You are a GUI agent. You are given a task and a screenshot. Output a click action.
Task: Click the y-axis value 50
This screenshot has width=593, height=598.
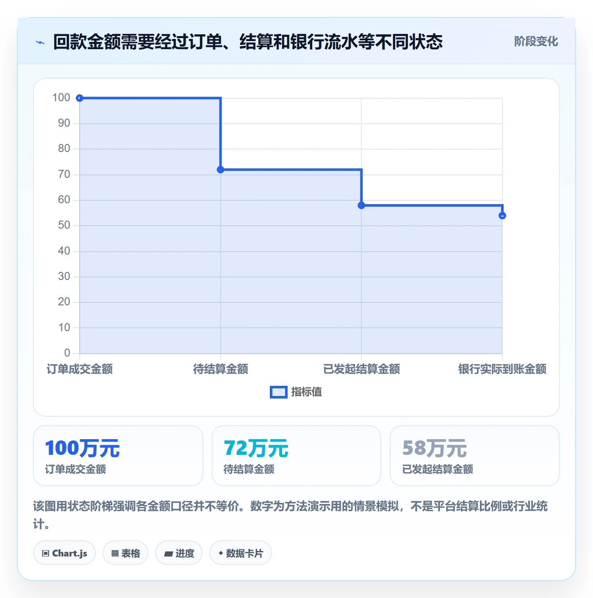pos(64,225)
